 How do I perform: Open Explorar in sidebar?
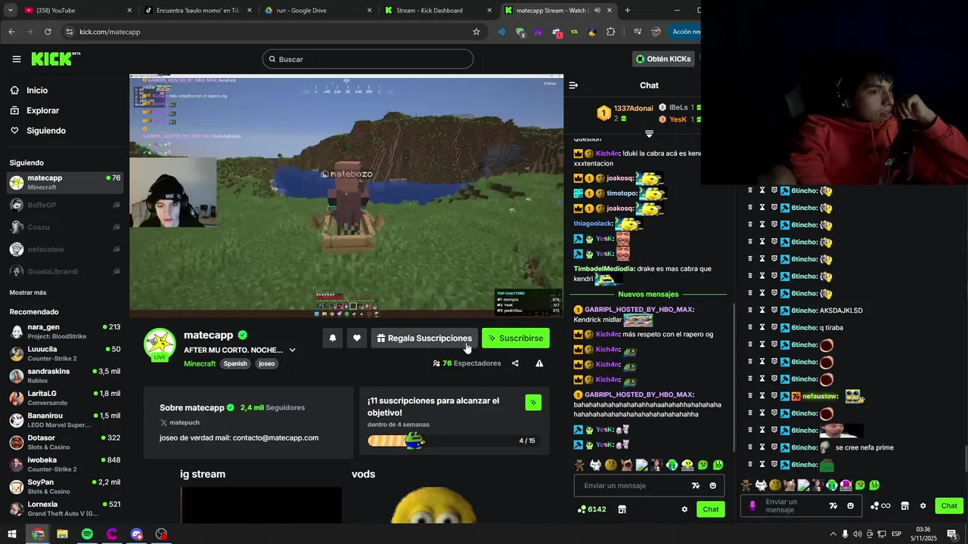click(x=42, y=110)
